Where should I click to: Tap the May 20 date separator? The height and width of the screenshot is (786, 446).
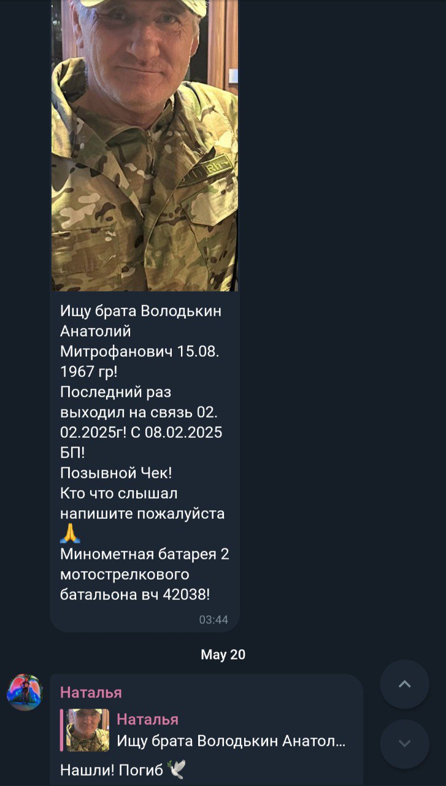[x=223, y=655]
